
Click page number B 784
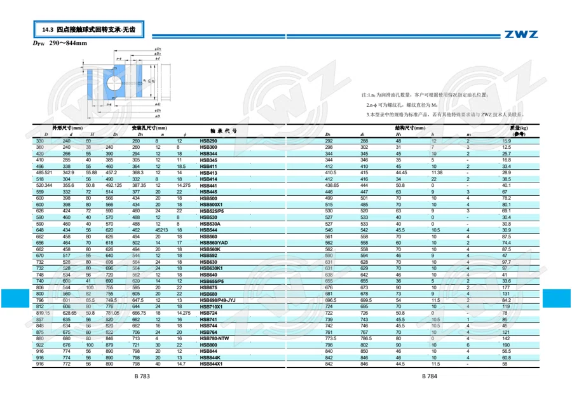(430, 376)
